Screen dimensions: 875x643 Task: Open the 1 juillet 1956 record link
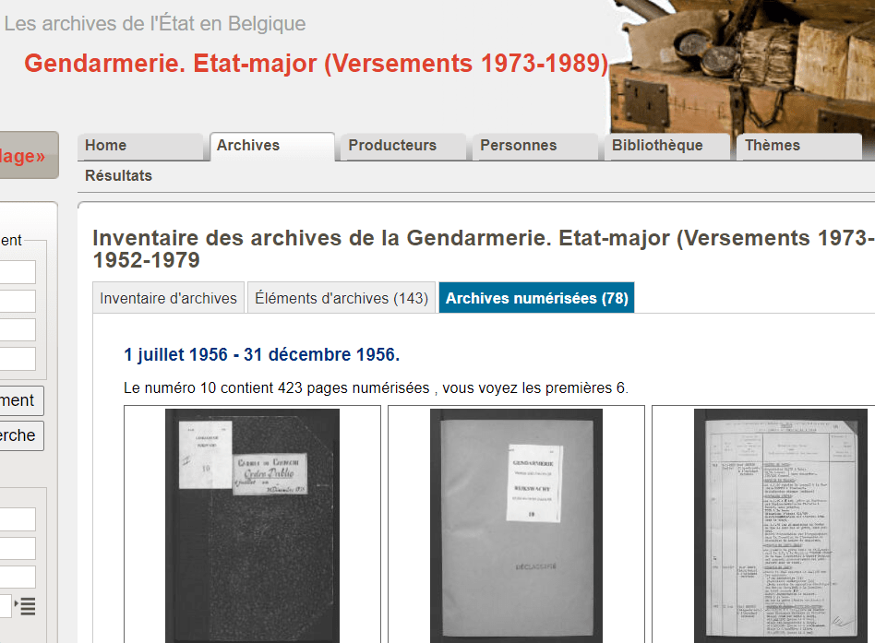tap(262, 354)
